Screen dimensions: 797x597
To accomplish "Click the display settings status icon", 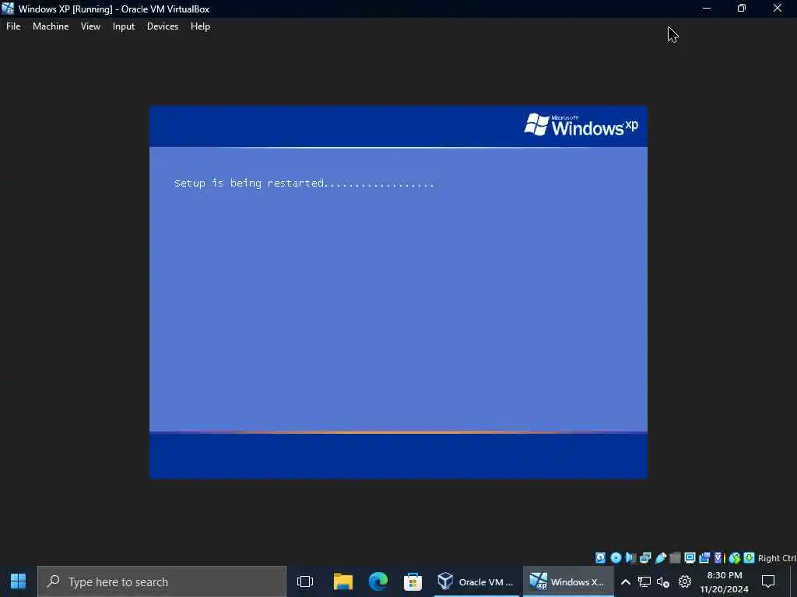I will [x=690, y=558].
